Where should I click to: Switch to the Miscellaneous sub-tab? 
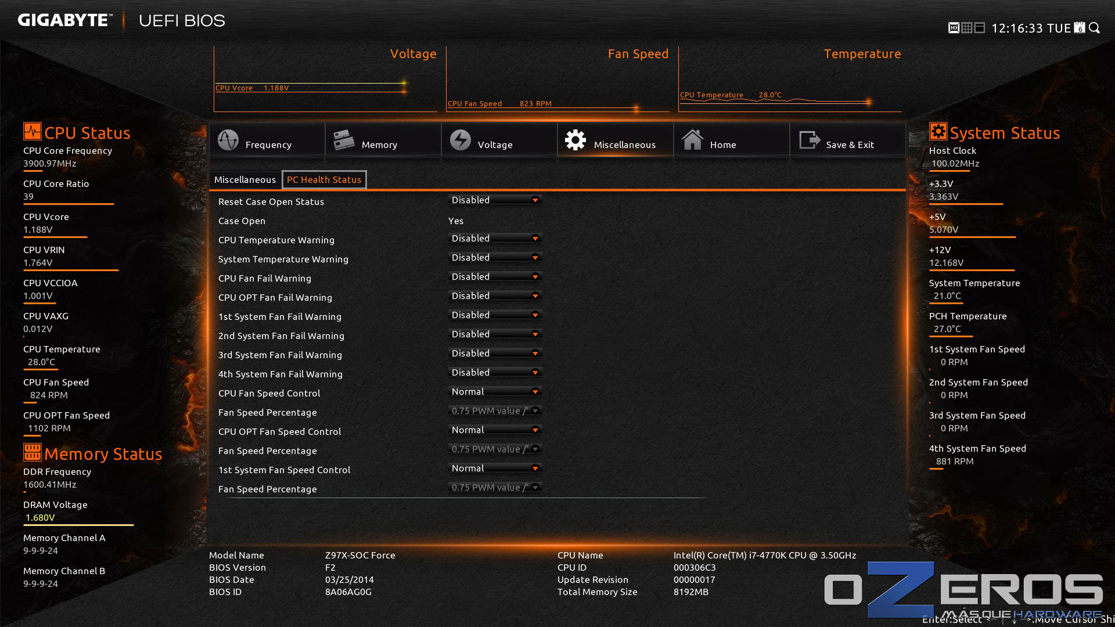(x=245, y=180)
